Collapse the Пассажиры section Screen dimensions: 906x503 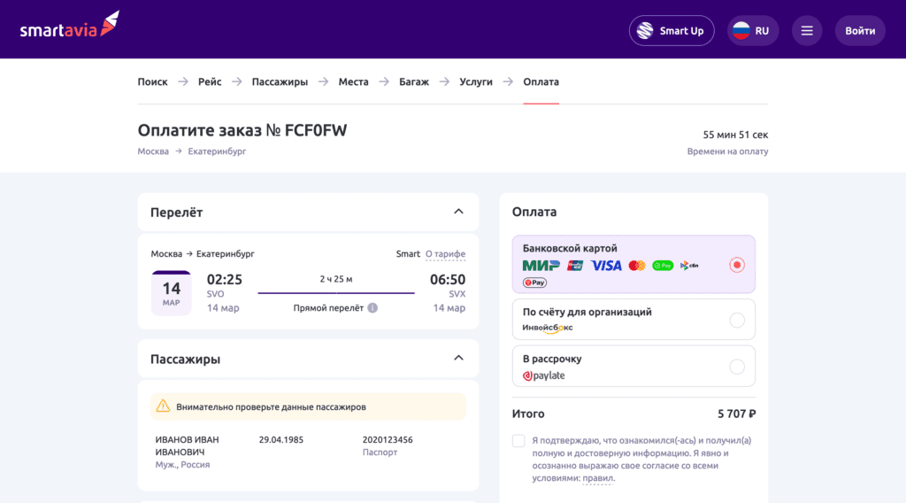point(458,359)
